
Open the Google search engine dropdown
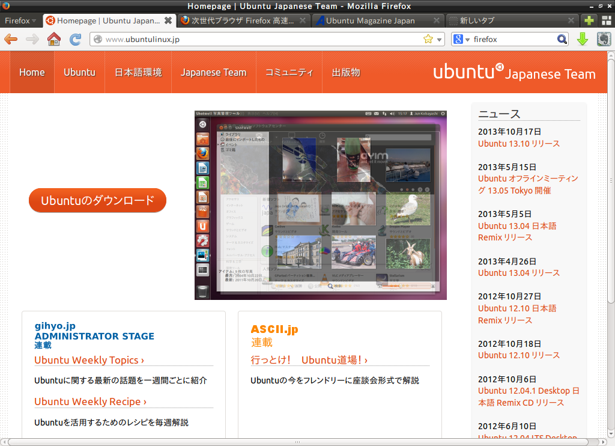[x=461, y=39]
